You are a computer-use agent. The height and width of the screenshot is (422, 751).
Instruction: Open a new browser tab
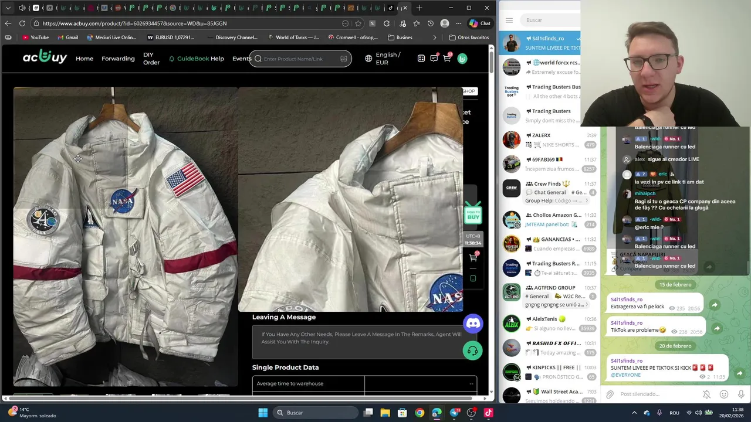419,8
